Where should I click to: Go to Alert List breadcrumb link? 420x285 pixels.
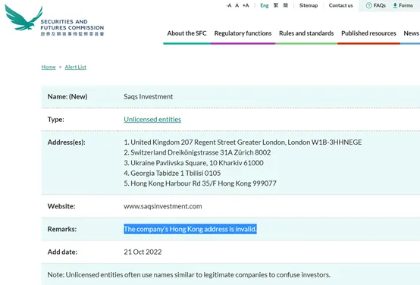tap(76, 67)
